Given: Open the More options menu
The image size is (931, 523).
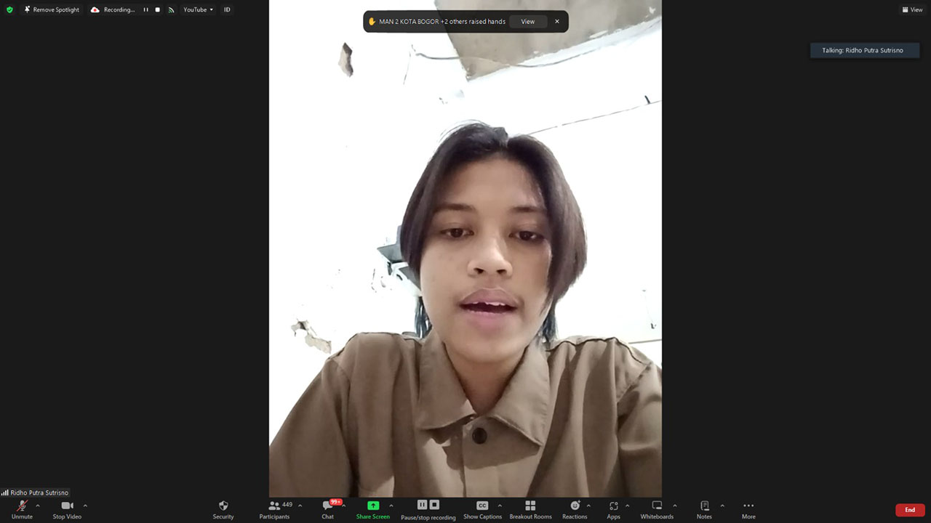Looking at the screenshot, I should pos(748,509).
